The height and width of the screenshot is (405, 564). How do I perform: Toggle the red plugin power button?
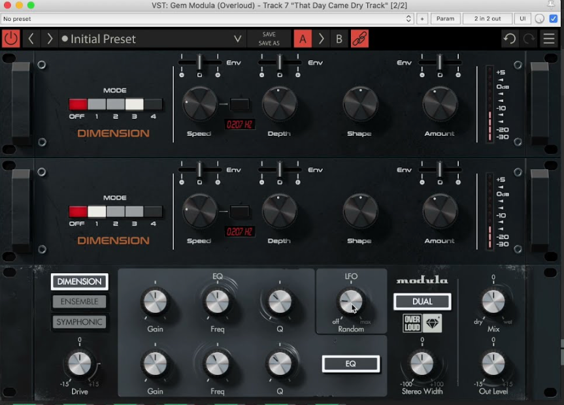tap(11, 39)
